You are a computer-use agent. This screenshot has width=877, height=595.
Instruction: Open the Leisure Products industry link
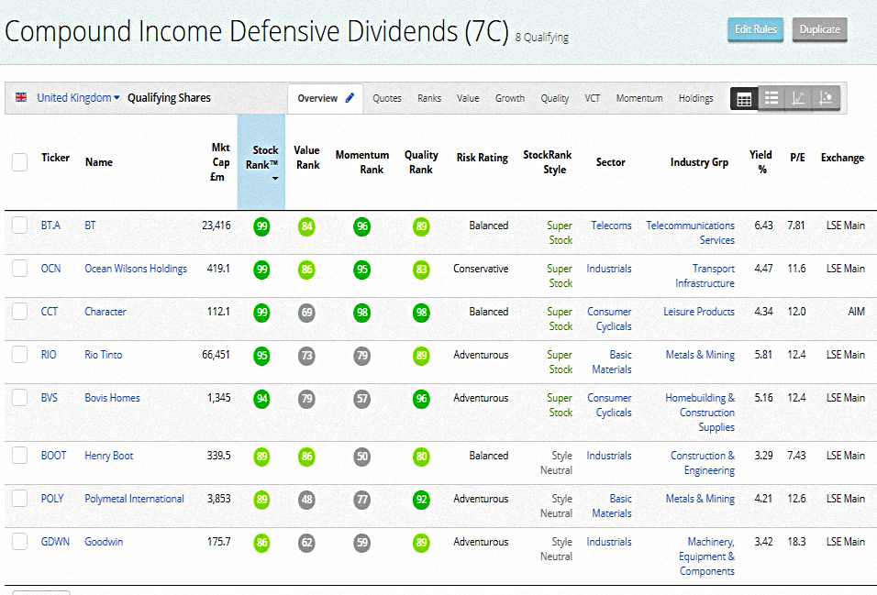coord(699,312)
